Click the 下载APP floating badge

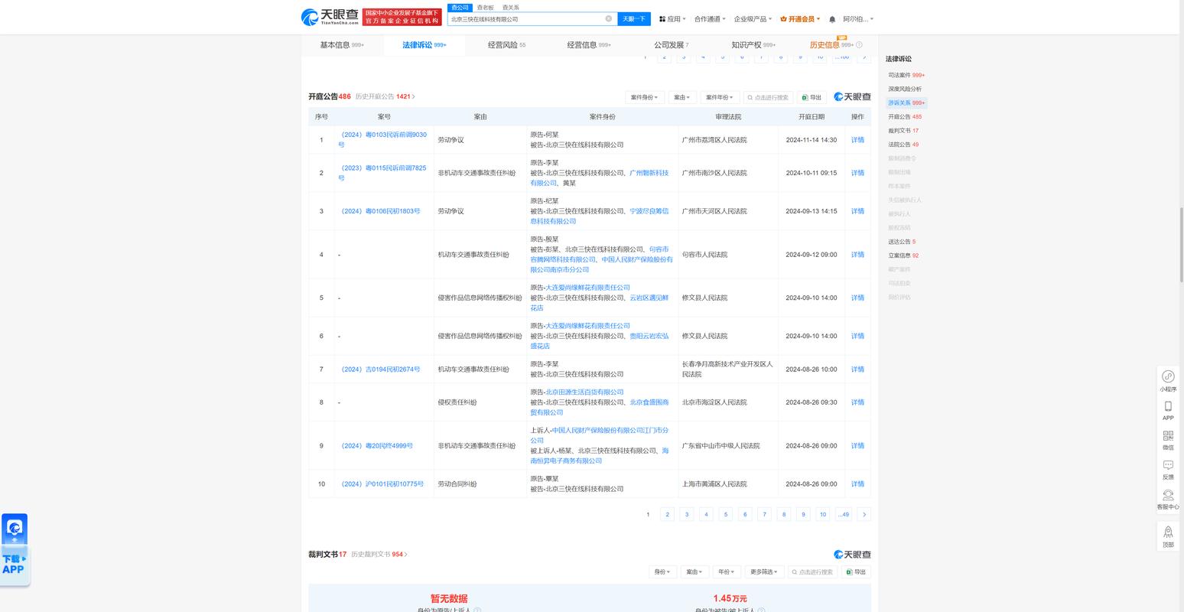click(15, 549)
